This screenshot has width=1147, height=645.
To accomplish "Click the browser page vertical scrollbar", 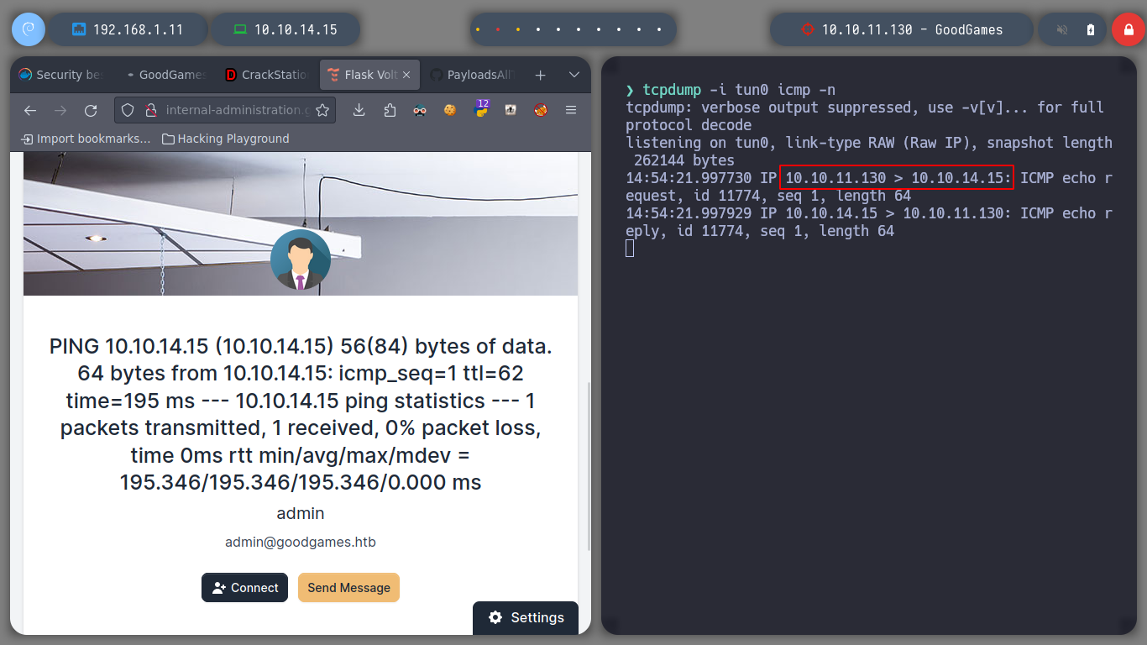I will (588, 466).
